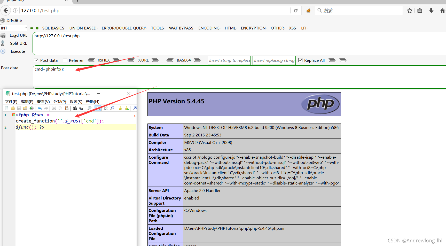The width and height of the screenshot is (446, 246).
Task: Click the Replace 'ba' icon in editor toolbar
Action: (x=81, y=108)
